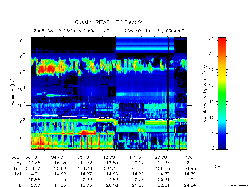The width and height of the screenshot is (249, 187).
Task: Click the L value 15.67
Action: [x=34, y=185]
